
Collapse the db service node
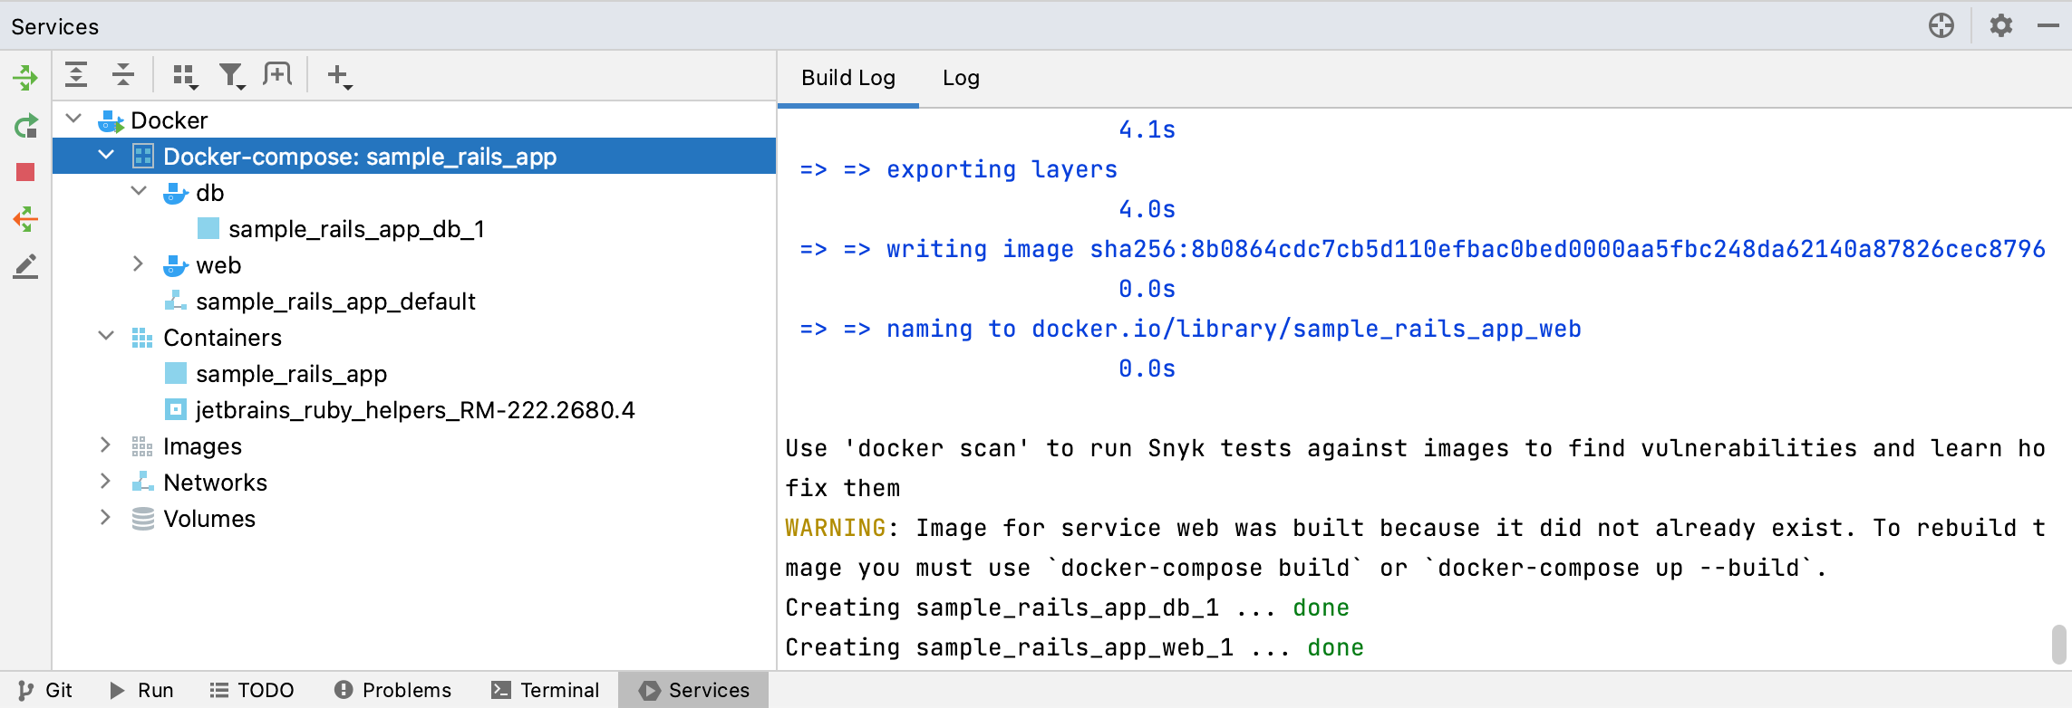(139, 191)
